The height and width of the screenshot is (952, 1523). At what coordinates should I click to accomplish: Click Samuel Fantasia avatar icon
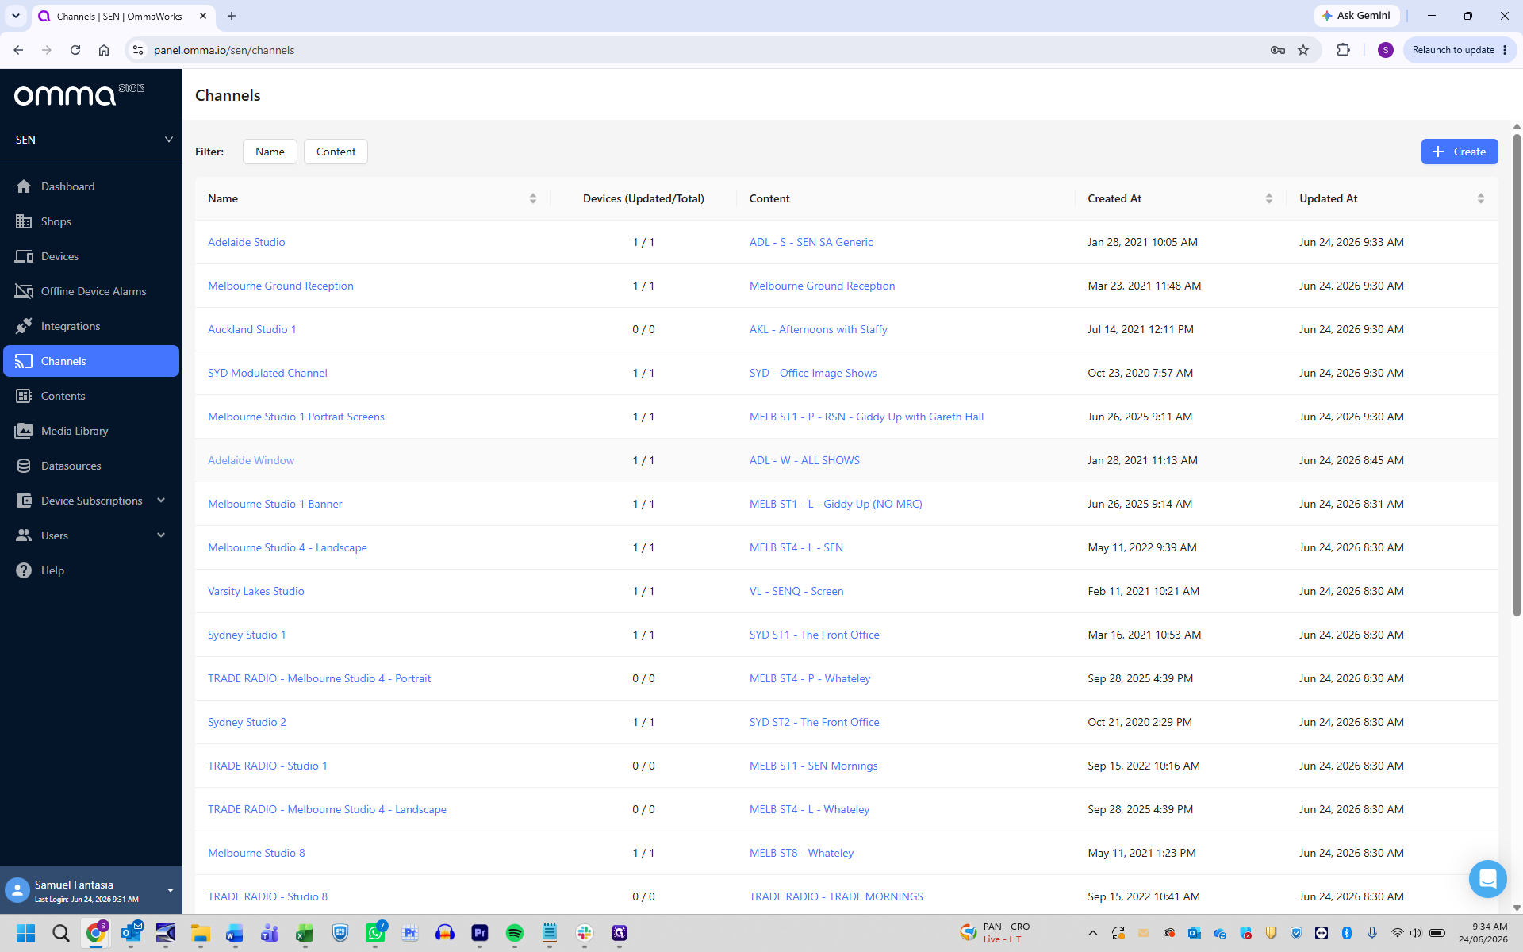coord(17,890)
